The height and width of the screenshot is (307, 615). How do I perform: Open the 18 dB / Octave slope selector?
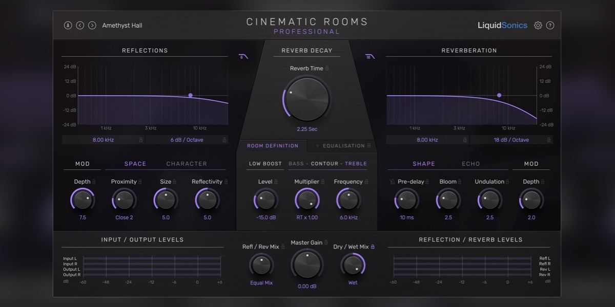(511, 139)
